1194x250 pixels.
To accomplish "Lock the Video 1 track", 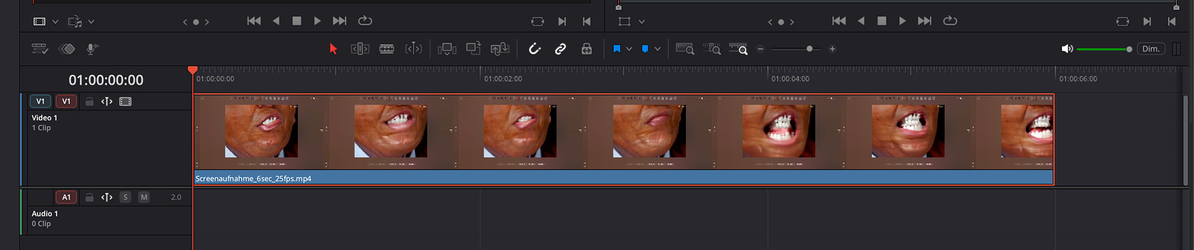I will pos(89,101).
